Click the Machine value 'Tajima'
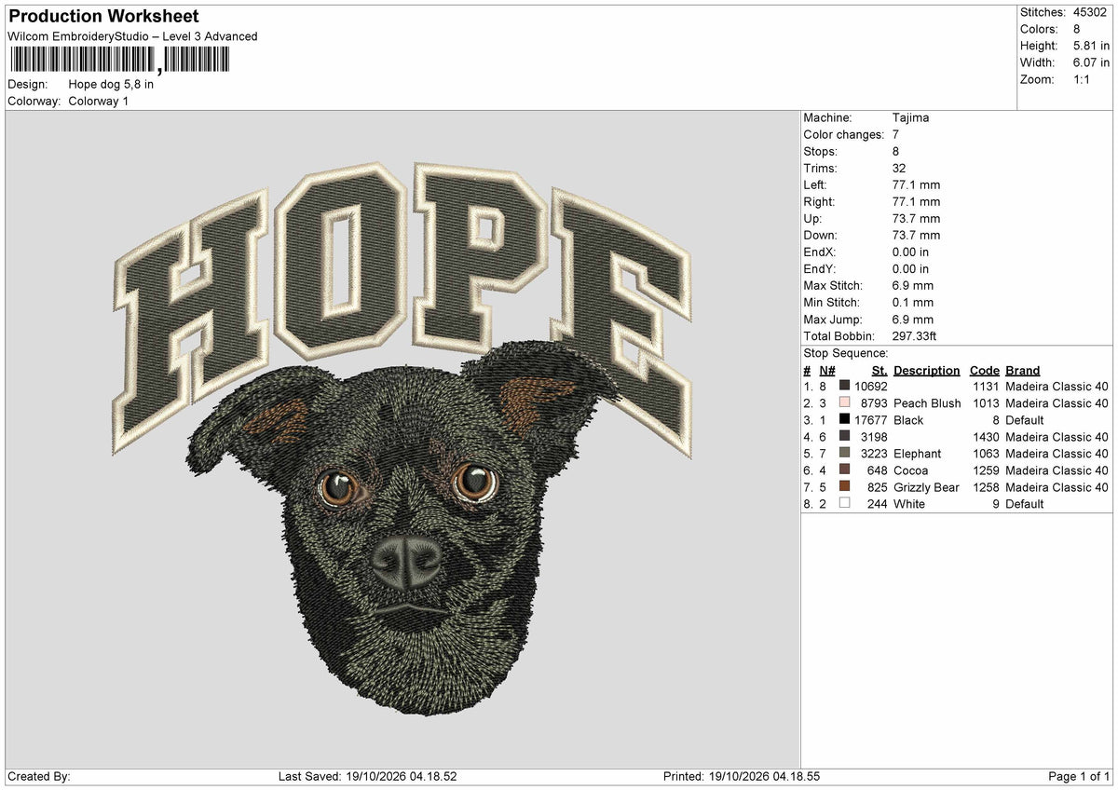 [910, 117]
